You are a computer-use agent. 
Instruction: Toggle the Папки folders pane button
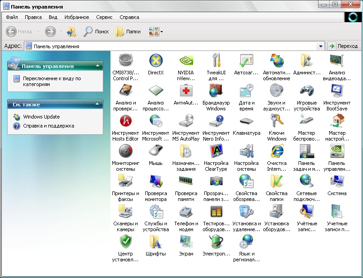pos(128,32)
